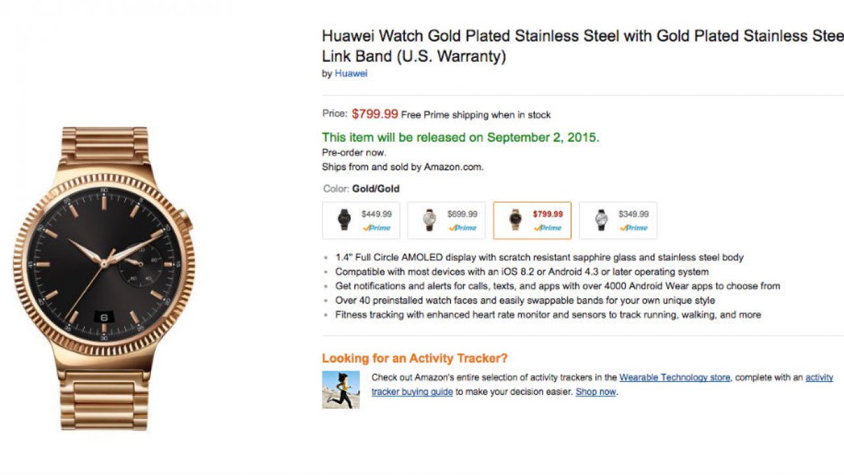Click the Prime logo under the $349.99 price
This screenshot has width=844, height=475.
click(x=634, y=228)
